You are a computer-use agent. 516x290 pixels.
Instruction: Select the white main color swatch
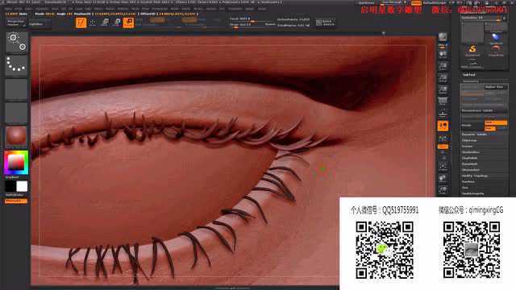click(x=22, y=186)
